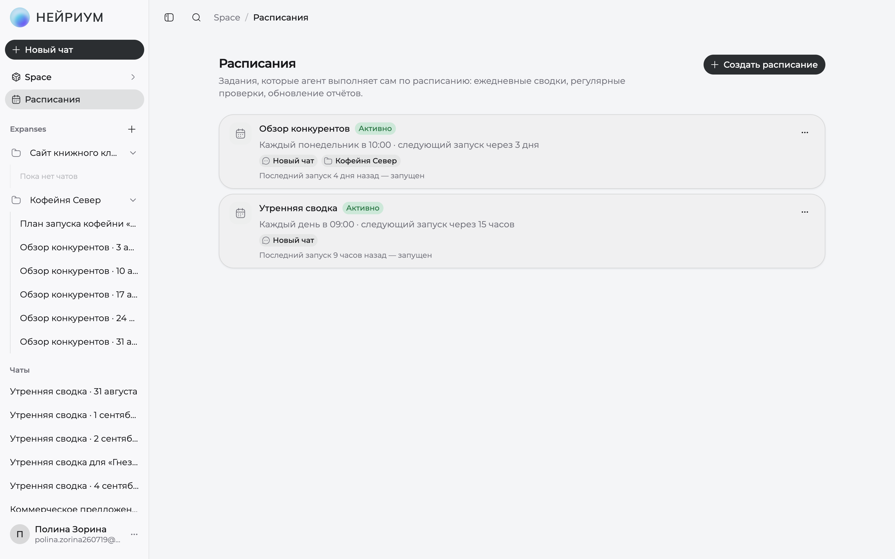Open options menu for Утренняя сводка schedule
895x559 pixels.
tap(805, 212)
